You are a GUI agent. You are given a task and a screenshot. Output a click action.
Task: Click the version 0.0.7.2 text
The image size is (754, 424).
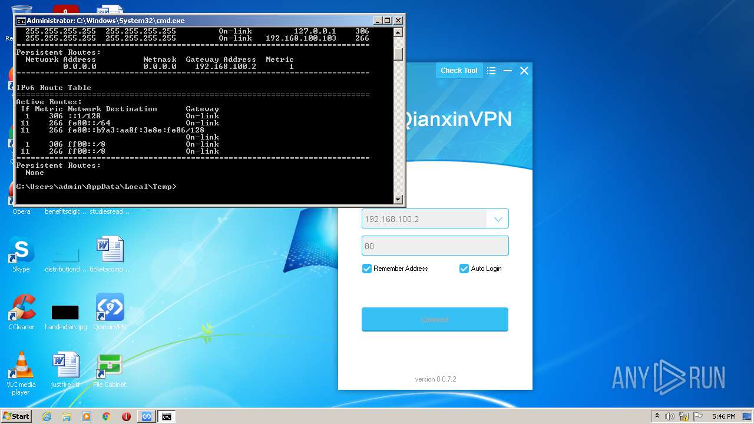tap(435, 379)
